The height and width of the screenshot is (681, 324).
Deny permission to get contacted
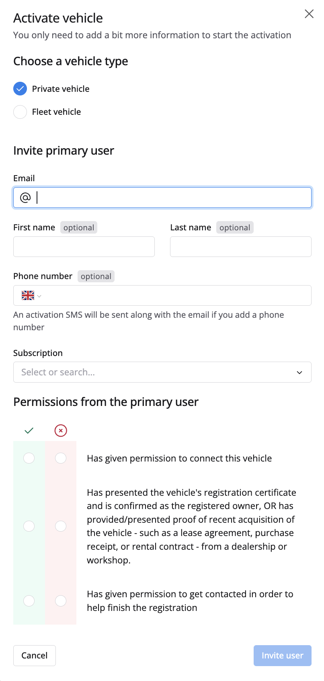(x=61, y=601)
